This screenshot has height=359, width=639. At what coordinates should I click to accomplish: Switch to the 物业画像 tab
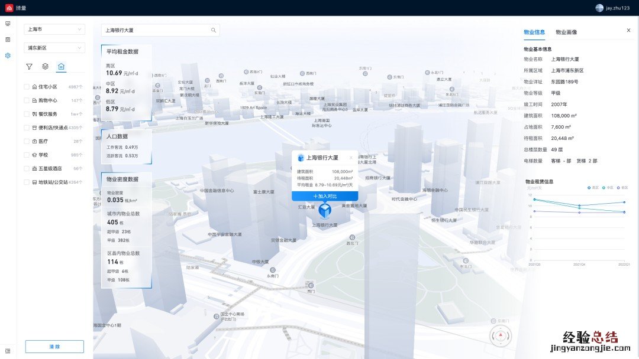click(566, 32)
